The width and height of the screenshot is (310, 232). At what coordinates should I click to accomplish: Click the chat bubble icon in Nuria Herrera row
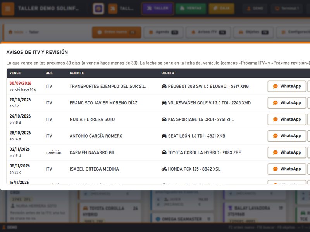click(275, 119)
